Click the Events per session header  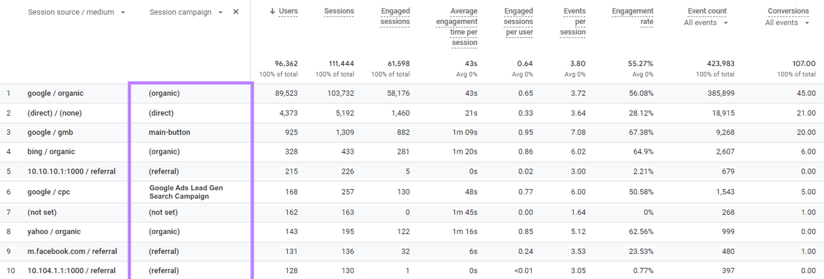pos(573,21)
